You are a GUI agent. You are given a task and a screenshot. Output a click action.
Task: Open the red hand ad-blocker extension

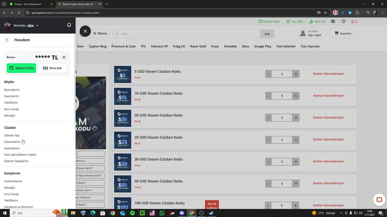pyautogui.click(x=335, y=13)
